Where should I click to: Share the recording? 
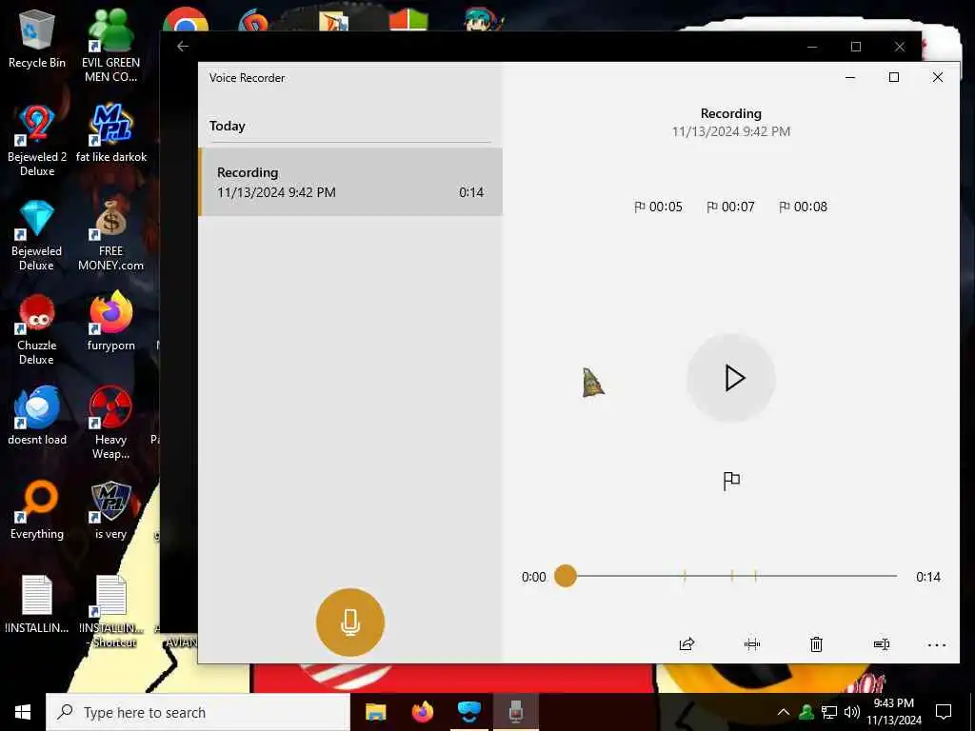pyautogui.click(x=686, y=644)
